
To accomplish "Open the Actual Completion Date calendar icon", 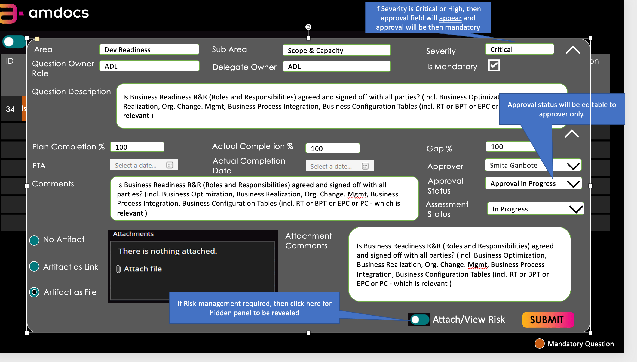I will 365,166.
